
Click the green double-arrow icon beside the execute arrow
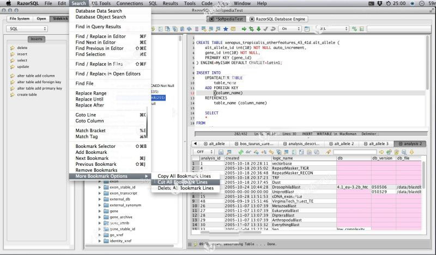click(x=251, y=29)
